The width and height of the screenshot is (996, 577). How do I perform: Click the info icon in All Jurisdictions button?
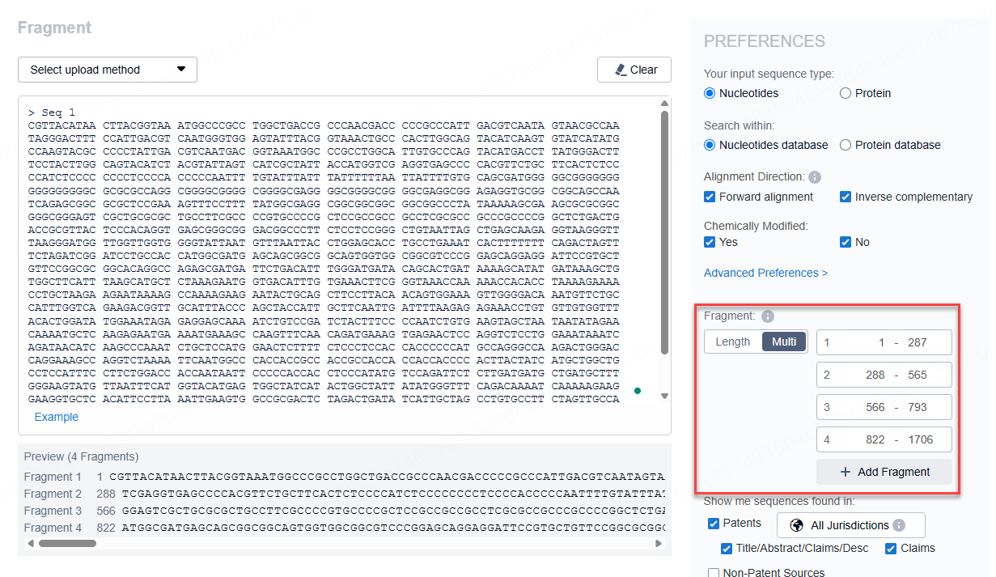[x=898, y=525]
